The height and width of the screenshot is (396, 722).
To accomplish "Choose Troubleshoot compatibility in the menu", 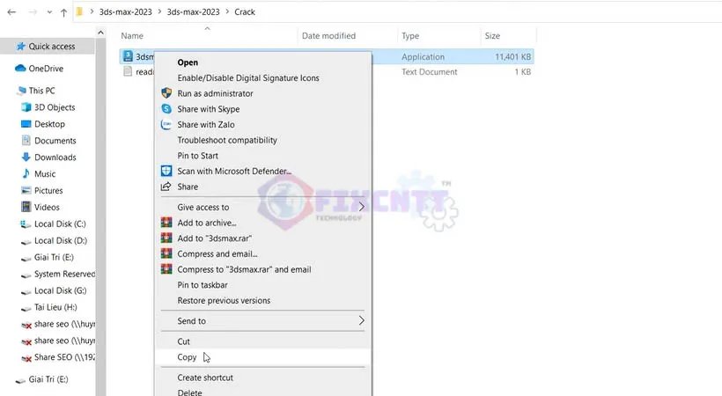I will pyautogui.click(x=227, y=140).
